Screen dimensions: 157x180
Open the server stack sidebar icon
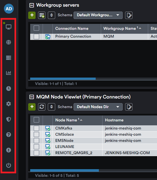pos(8,58)
